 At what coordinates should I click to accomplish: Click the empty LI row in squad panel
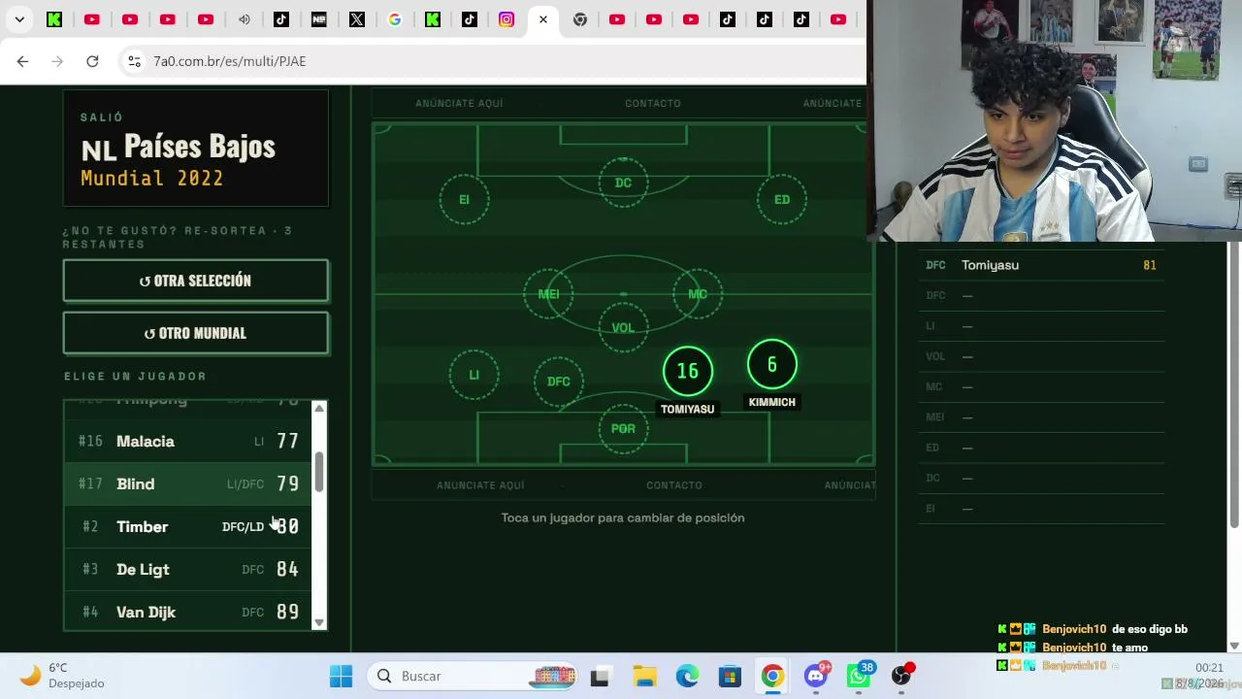[x=1041, y=326]
